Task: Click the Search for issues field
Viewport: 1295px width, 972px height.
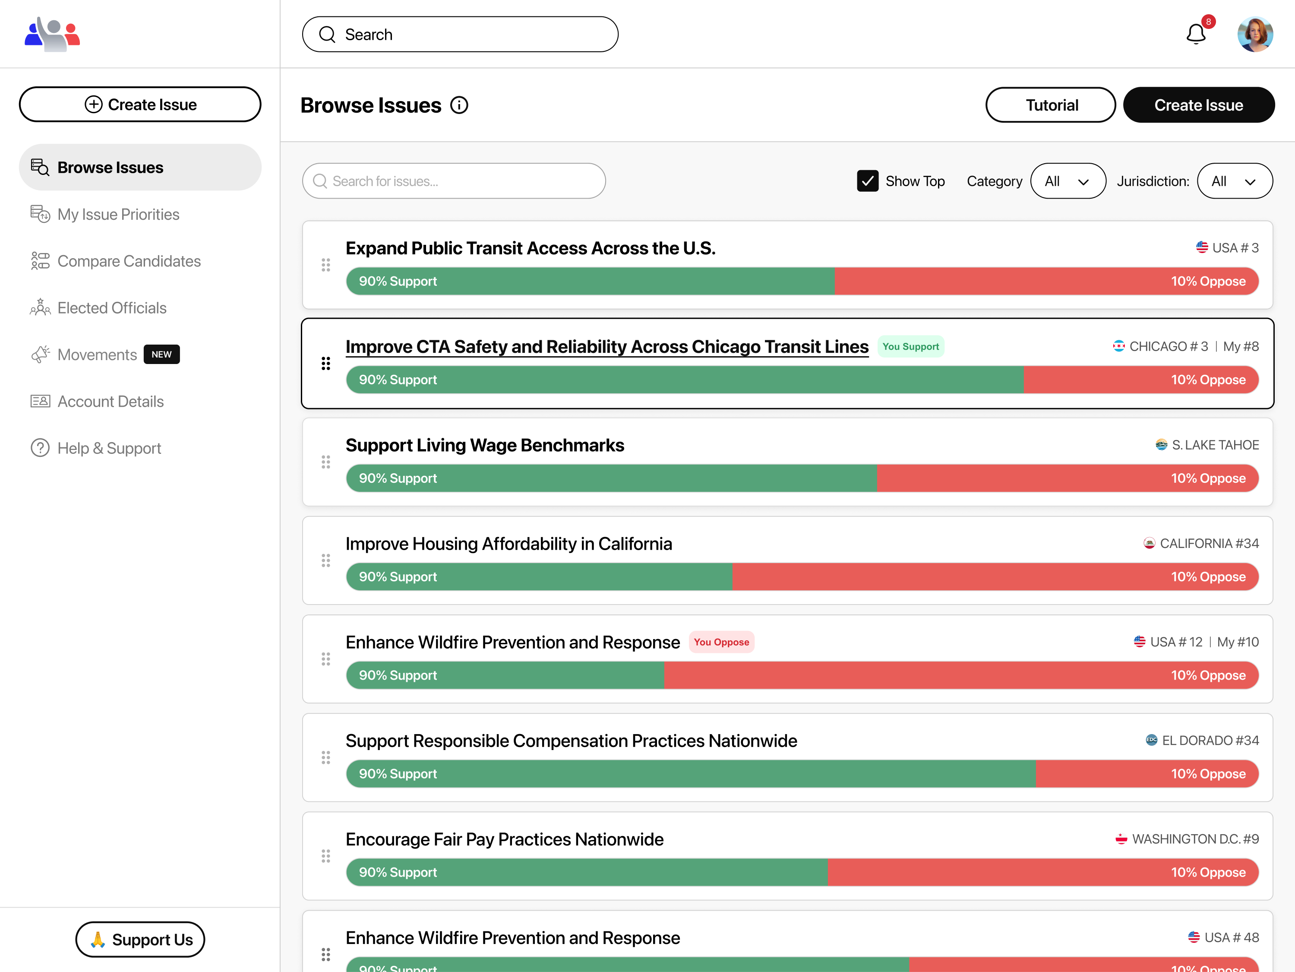Action: point(454,181)
